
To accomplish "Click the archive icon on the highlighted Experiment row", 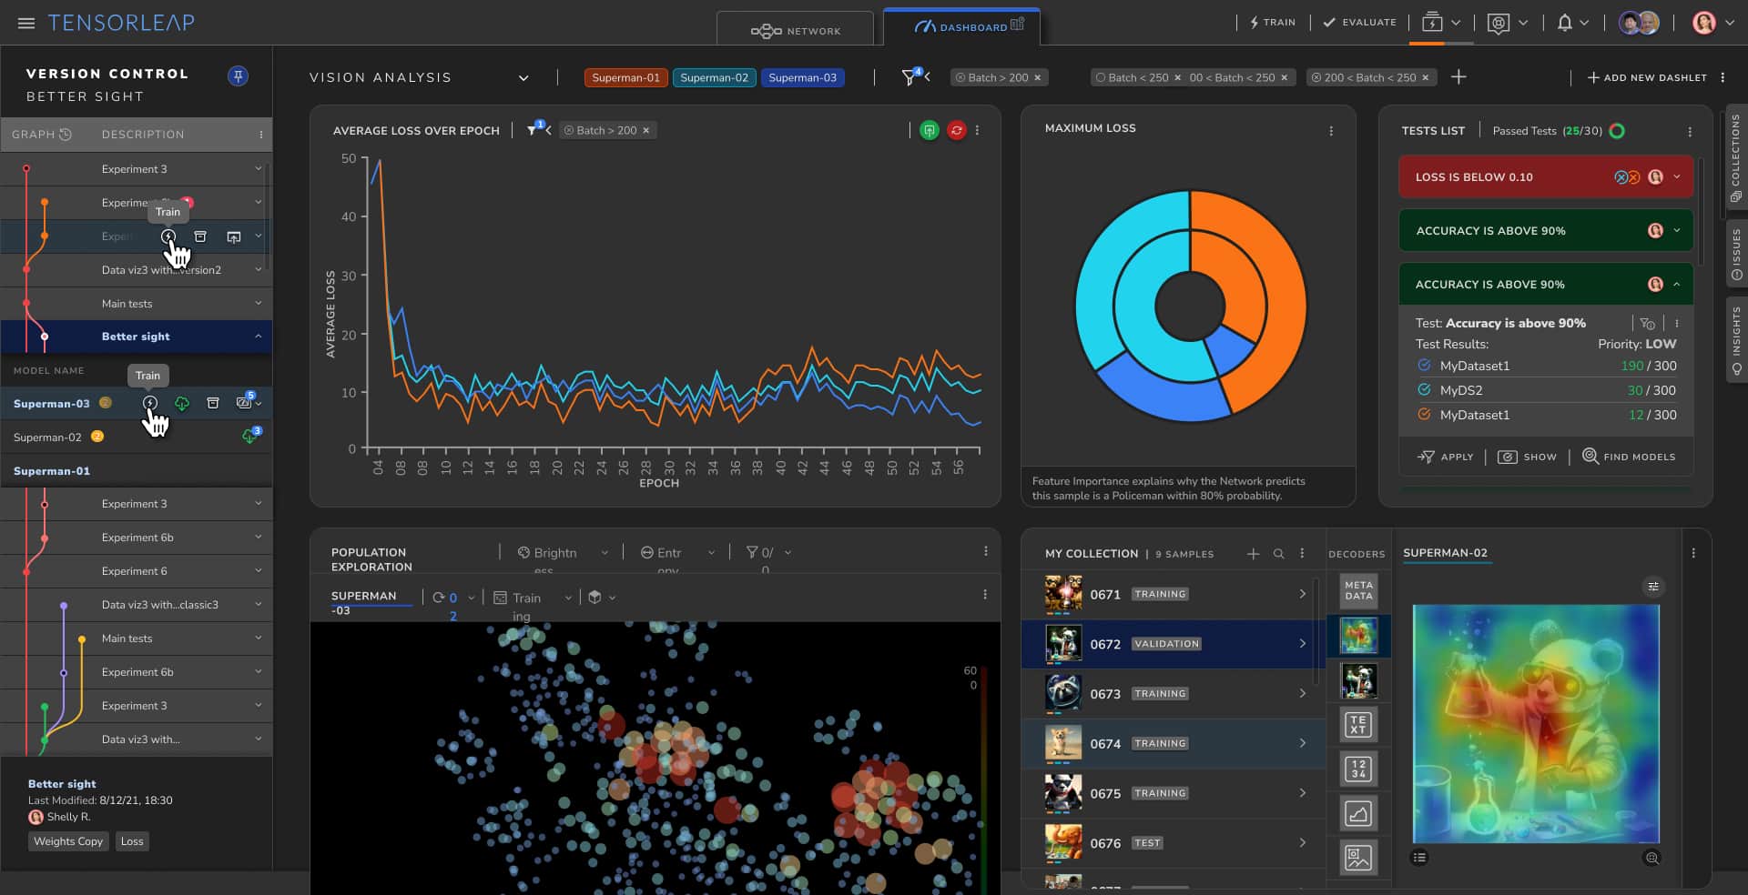I will pyautogui.click(x=200, y=236).
